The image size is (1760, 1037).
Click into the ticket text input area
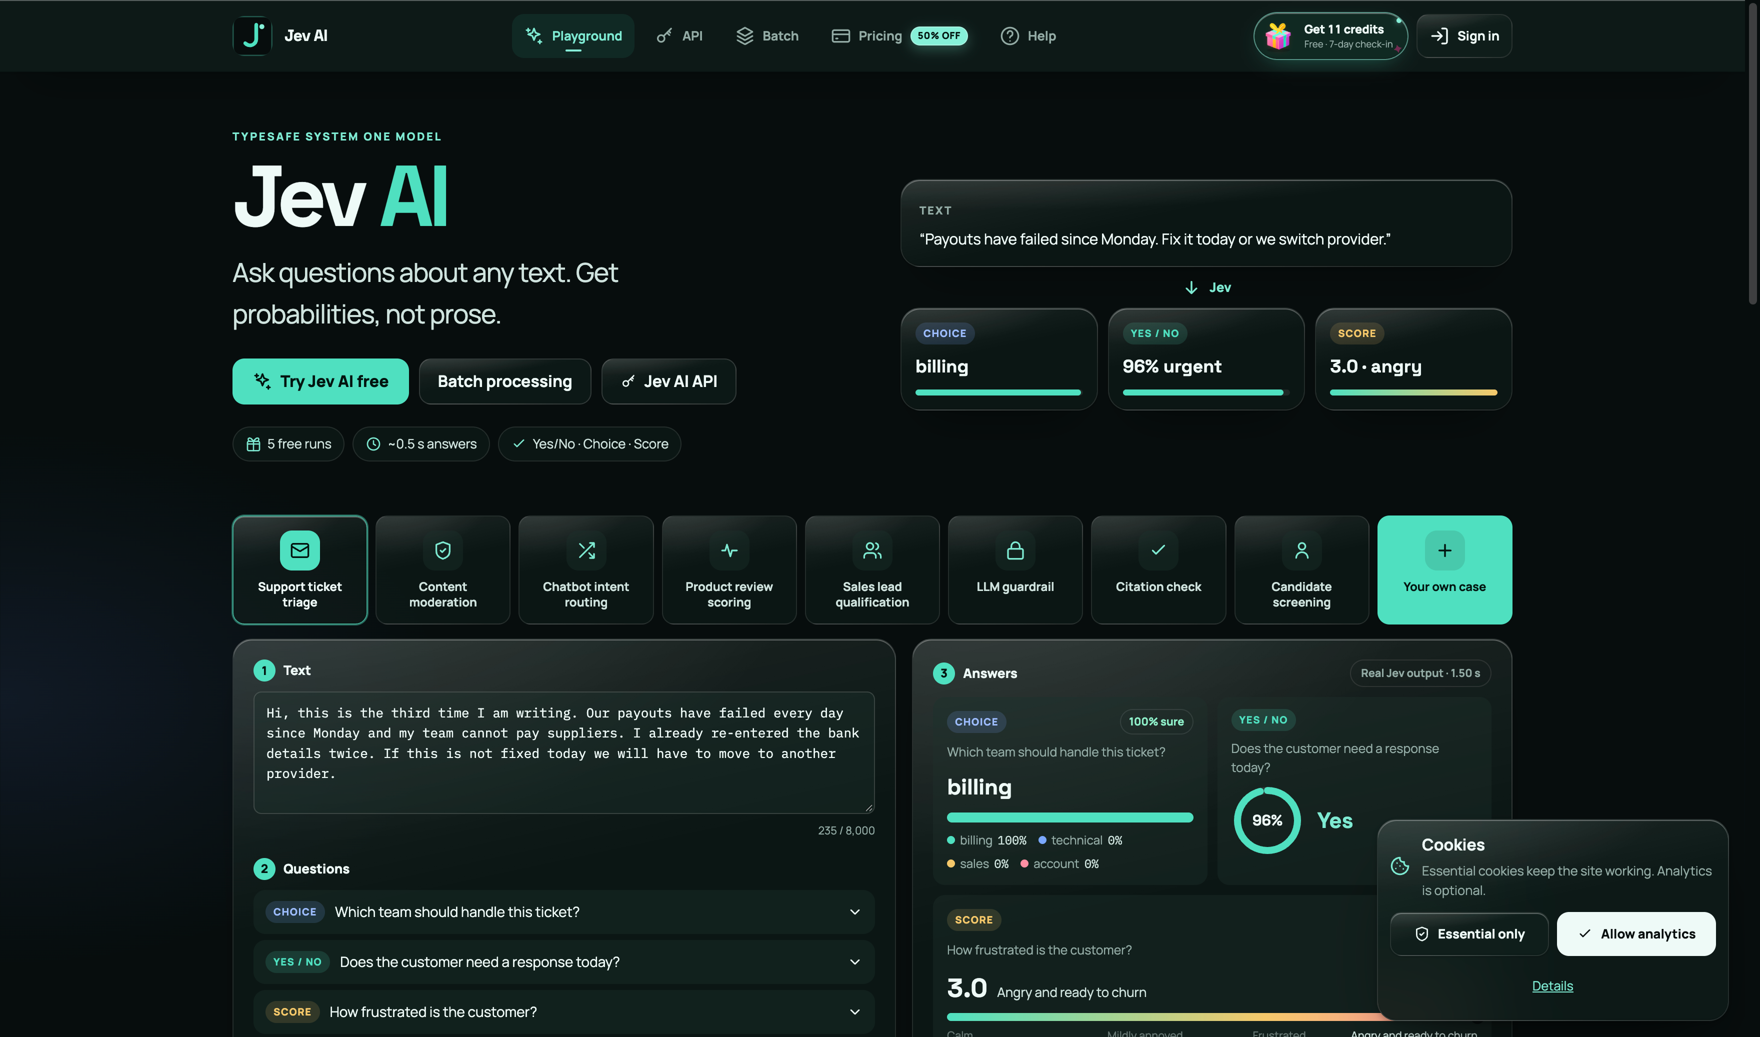(x=564, y=752)
